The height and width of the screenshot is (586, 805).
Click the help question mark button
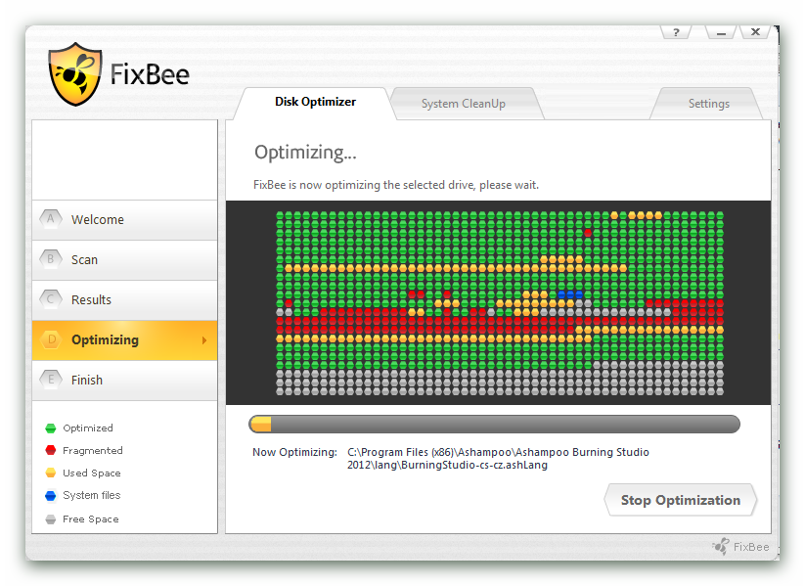tap(675, 32)
